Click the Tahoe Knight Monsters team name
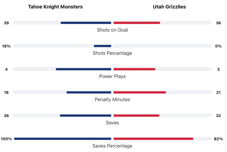 (x=55, y=7)
